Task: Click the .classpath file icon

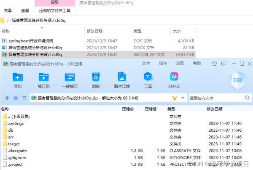Action: (5, 151)
